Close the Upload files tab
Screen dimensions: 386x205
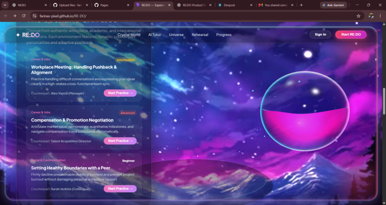[x=87, y=5]
